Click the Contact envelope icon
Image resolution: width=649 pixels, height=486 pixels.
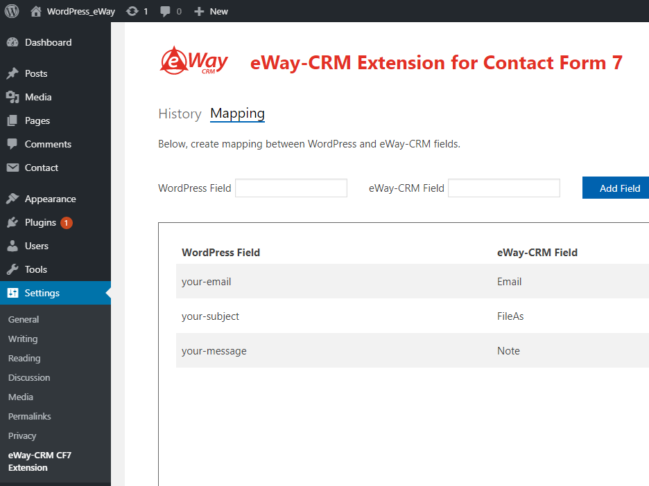(12, 168)
